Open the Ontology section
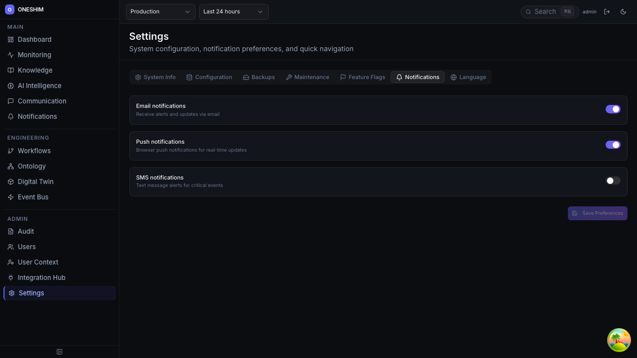The image size is (637, 358). click(31, 166)
